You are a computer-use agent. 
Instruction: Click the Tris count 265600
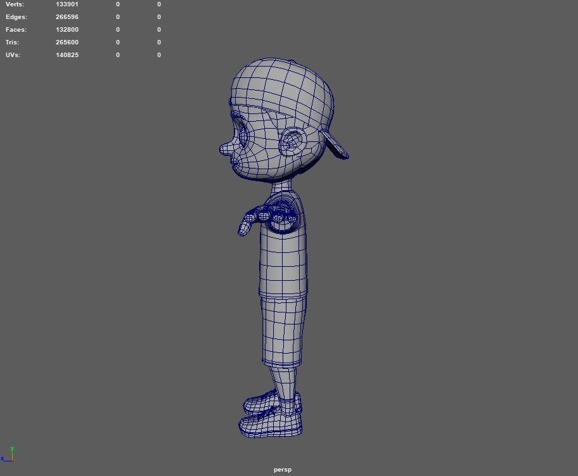67,42
